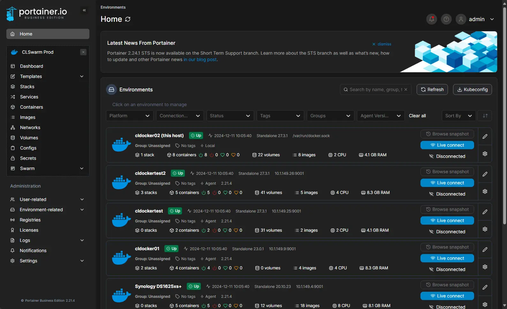Open the 'in our blog post' link
Viewport: 507px width, 309px height.
pos(200,59)
